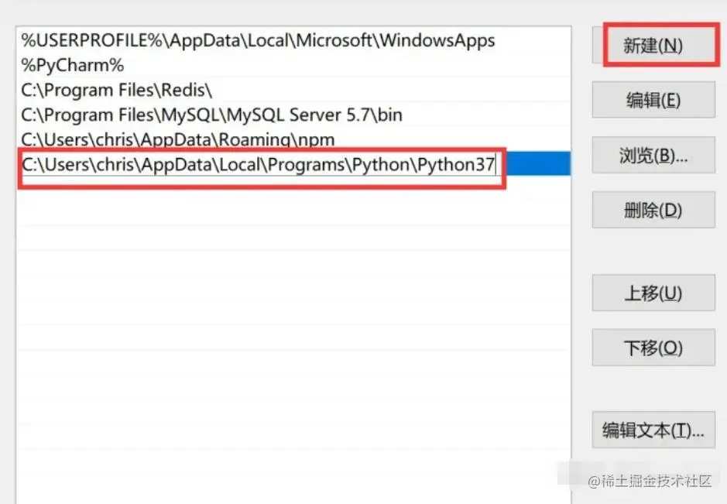Move the entry up with 上移(U)
The image size is (727, 504).
point(653,293)
